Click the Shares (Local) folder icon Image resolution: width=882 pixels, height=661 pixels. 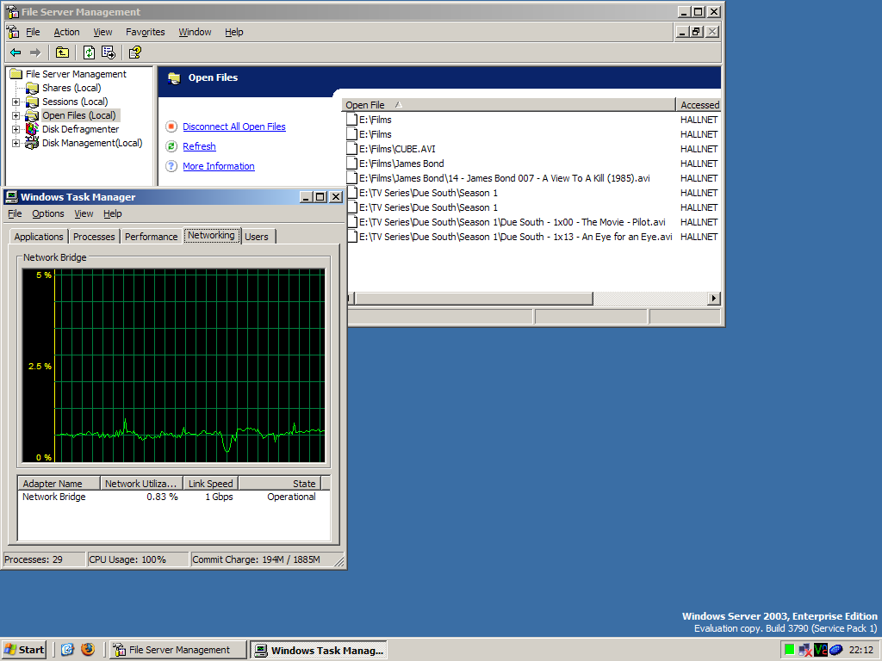click(x=33, y=88)
